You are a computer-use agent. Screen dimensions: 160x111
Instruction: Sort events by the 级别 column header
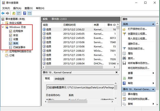pyautogui.click(x=52, y=25)
